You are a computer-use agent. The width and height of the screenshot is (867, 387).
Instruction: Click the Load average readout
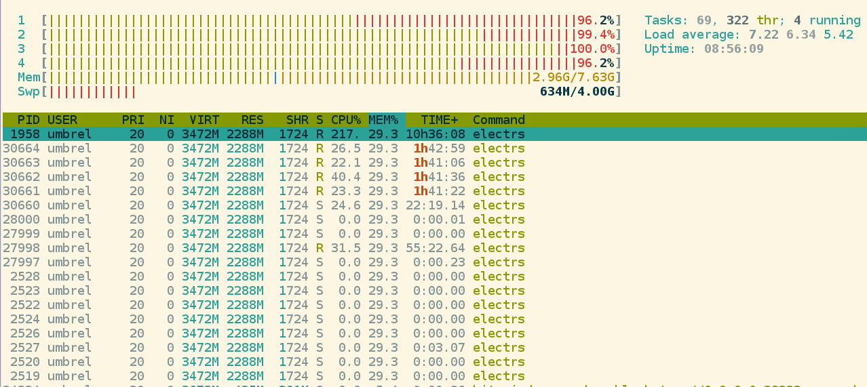pos(749,35)
